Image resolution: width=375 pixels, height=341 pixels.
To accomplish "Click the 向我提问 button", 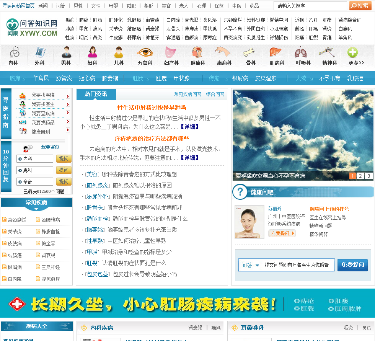I will (282, 233).
